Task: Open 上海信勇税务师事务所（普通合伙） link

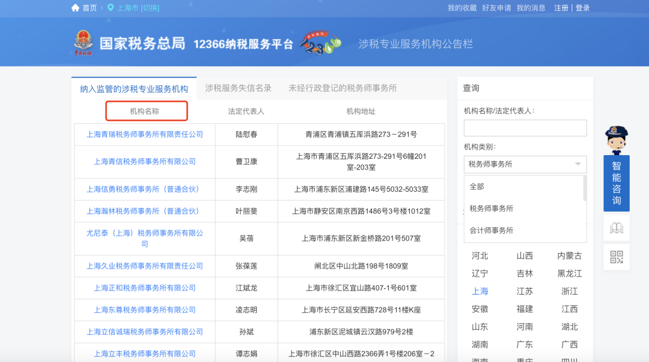Action: click(x=144, y=189)
